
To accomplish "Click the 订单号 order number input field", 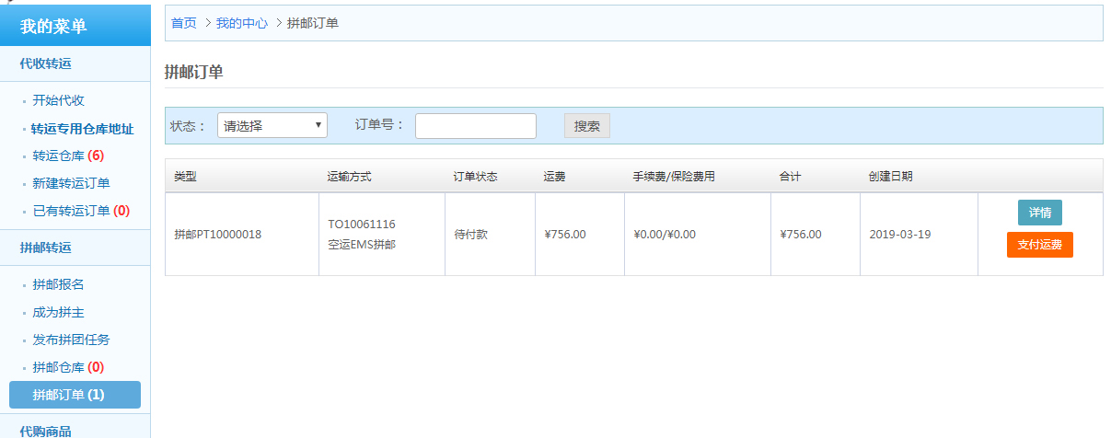I will point(475,126).
